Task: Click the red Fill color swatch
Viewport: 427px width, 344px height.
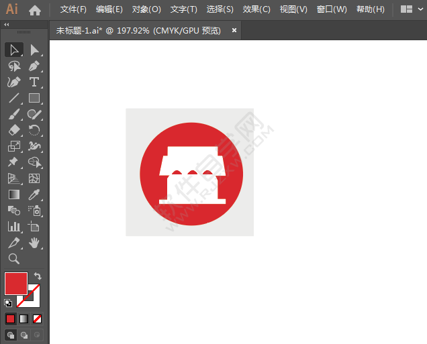Action: pyautogui.click(x=15, y=283)
